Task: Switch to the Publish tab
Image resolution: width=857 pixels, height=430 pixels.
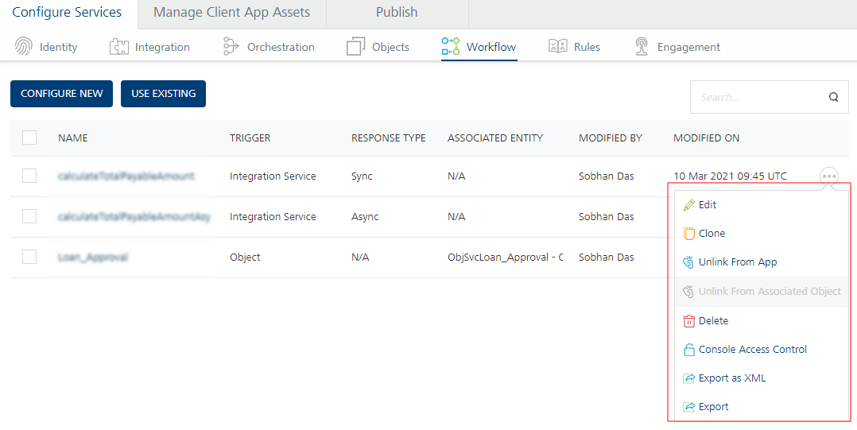Action: coord(397,13)
